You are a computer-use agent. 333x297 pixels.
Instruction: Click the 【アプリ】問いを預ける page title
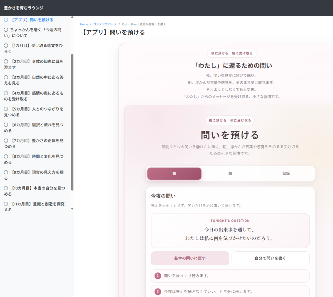pyautogui.click(x=113, y=32)
